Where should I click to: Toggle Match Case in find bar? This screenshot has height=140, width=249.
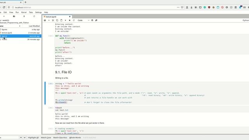[x=46, y=138]
